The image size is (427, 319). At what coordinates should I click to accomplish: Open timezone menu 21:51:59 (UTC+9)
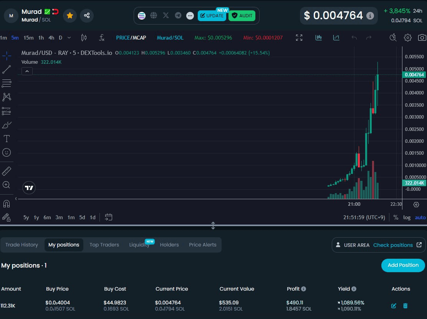(x=364, y=218)
